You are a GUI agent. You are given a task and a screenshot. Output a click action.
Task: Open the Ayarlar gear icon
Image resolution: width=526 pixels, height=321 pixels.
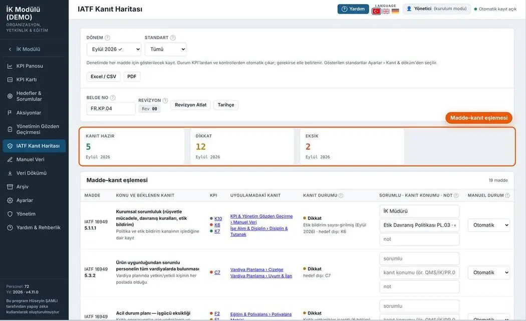tap(10, 200)
